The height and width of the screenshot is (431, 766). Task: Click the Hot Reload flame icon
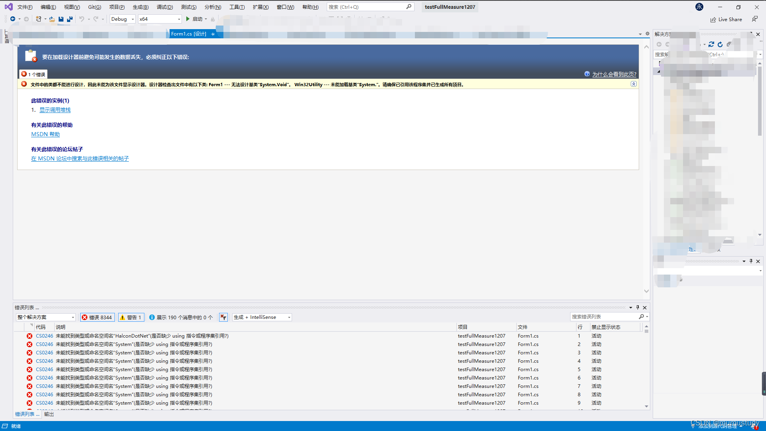point(213,19)
